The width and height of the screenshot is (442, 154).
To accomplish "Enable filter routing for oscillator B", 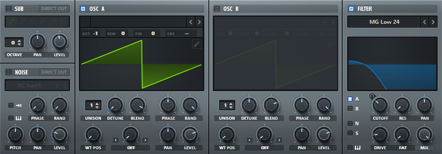I will [350, 108].
